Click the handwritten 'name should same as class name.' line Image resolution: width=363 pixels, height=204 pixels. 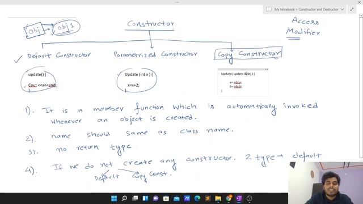pos(142,133)
